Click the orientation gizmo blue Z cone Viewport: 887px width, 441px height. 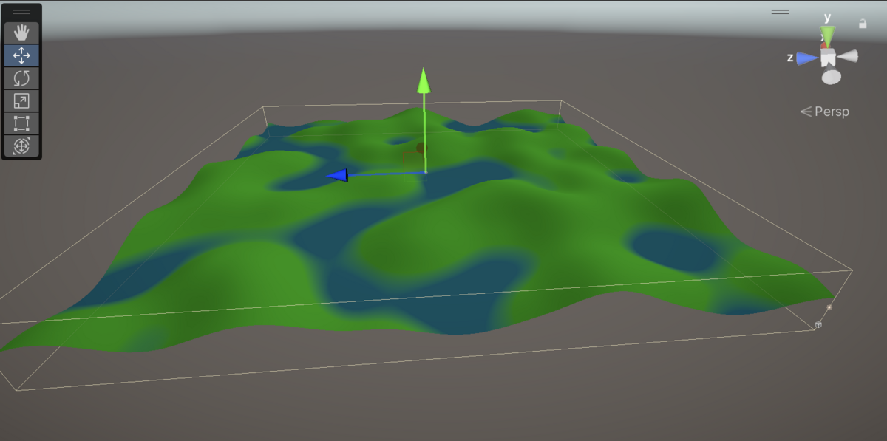(807, 58)
